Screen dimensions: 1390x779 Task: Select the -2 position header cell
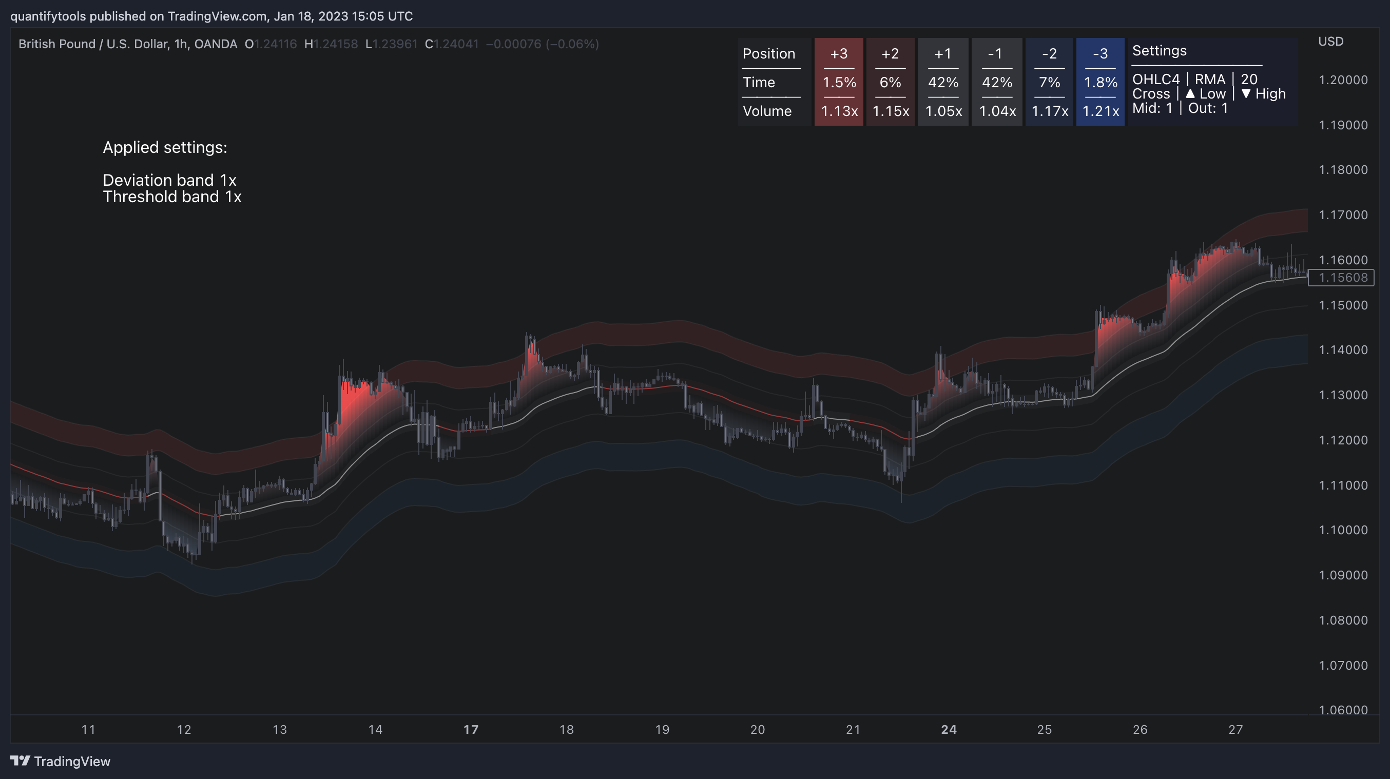point(1049,53)
